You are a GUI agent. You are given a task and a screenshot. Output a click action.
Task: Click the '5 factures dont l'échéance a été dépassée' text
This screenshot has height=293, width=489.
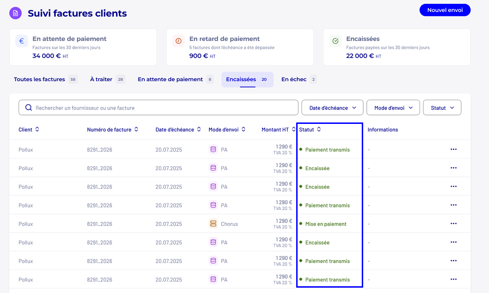(232, 47)
